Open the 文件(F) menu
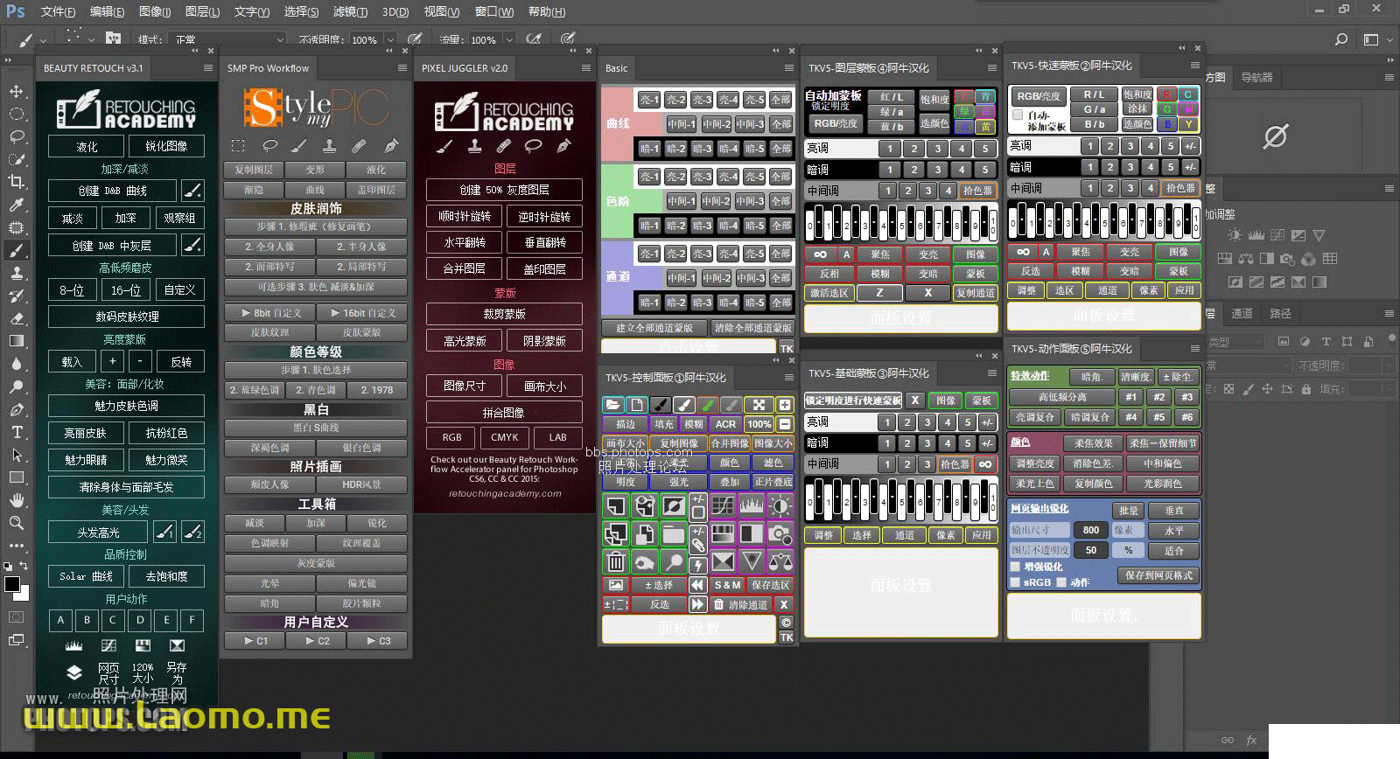This screenshot has width=1400, height=759. pos(58,12)
